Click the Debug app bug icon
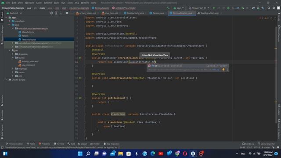The width and height of the screenshot is (281, 158). tap(228, 8)
